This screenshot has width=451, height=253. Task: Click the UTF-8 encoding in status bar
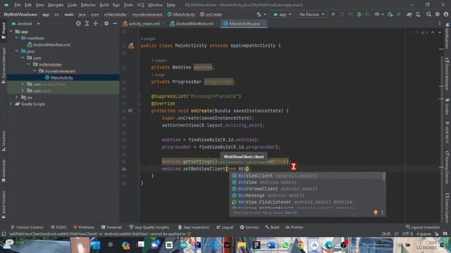[x=407, y=234]
